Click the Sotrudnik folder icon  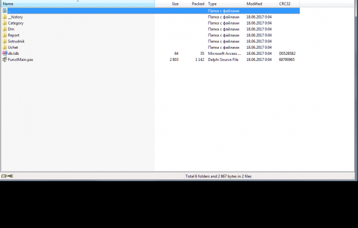click(x=4, y=41)
